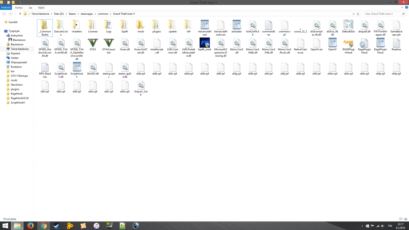
Task: Select the Gwen.dll file
Action: (x=125, y=43)
